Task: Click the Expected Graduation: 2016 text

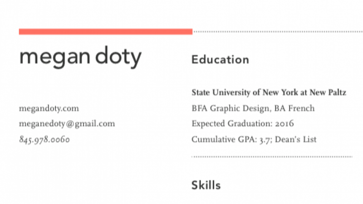Action: point(243,123)
